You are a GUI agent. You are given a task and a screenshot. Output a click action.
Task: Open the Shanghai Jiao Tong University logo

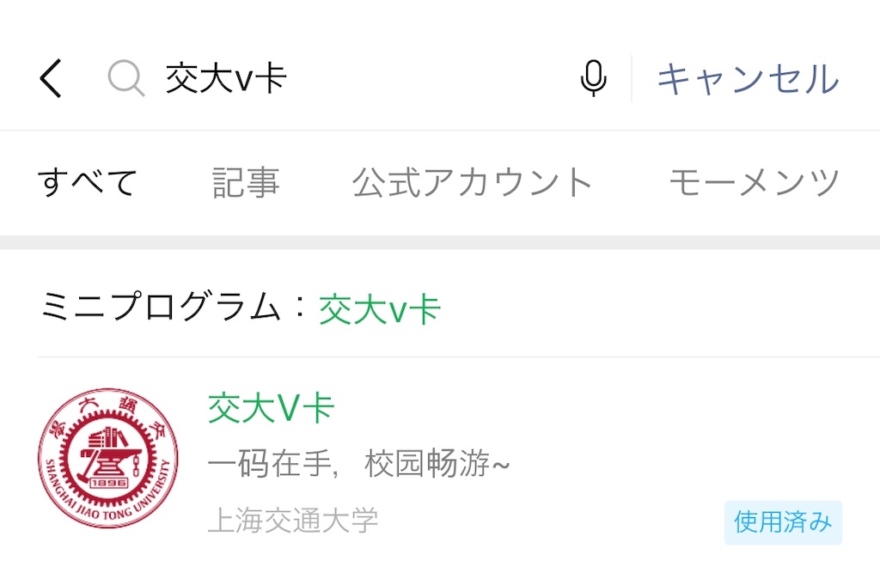(x=108, y=458)
